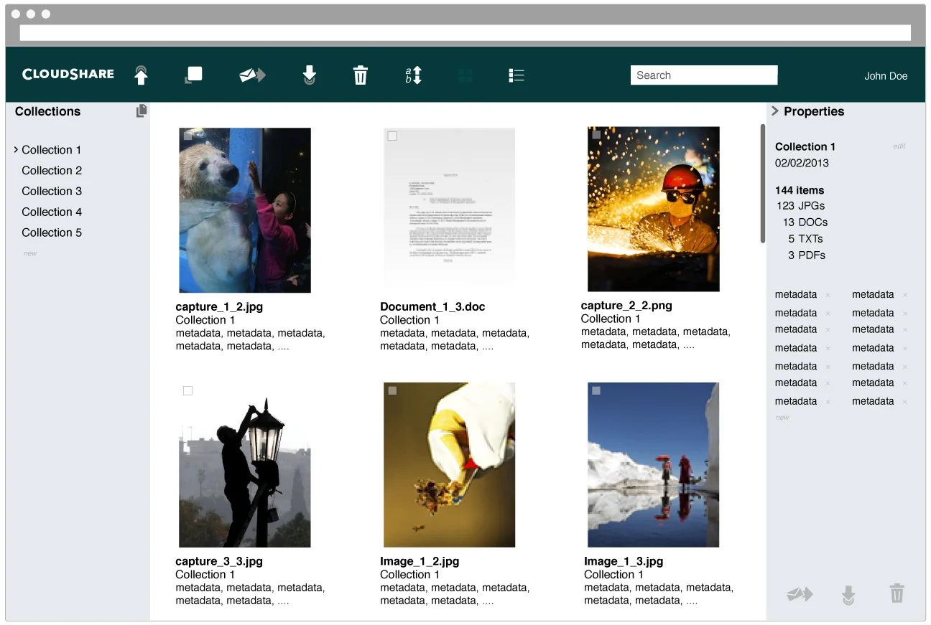Open the John Doe user account
This screenshot has width=931, height=625.
(x=886, y=75)
